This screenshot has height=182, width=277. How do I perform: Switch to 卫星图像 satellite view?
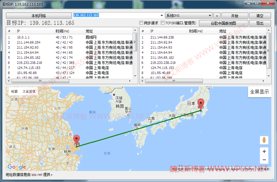point(29,91)
